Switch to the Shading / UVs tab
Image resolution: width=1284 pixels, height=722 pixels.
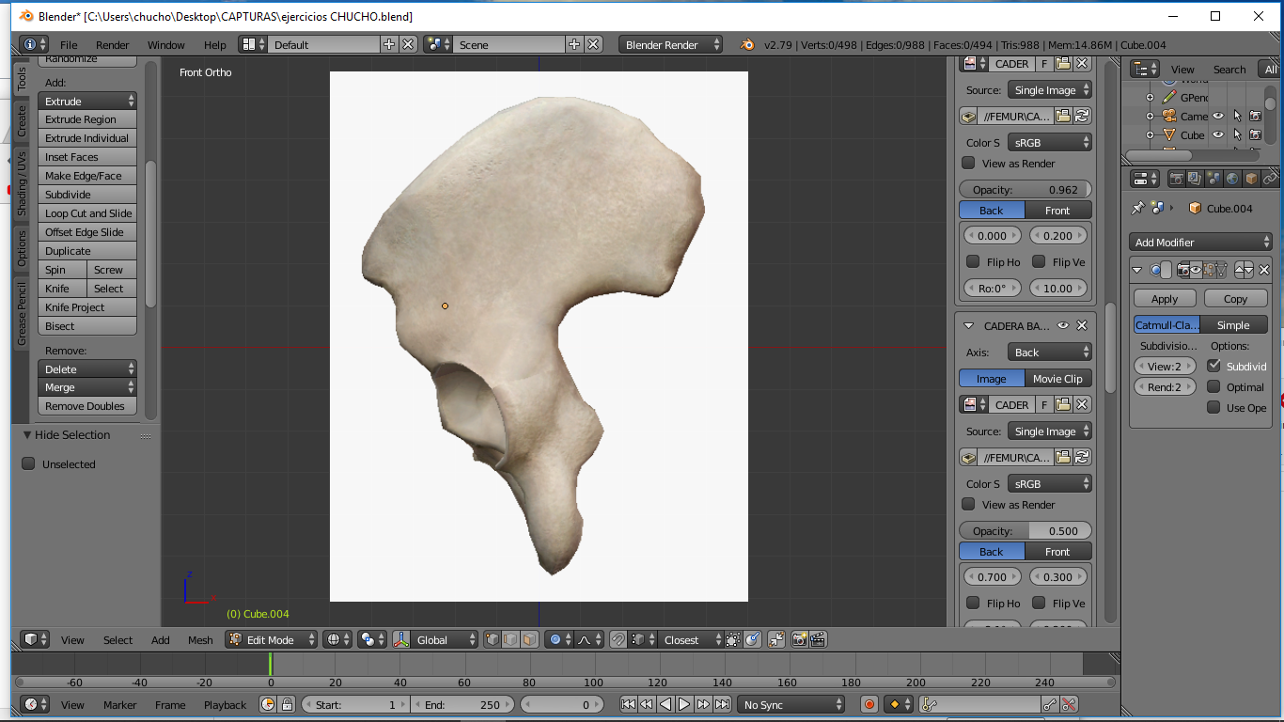(22, 183)
